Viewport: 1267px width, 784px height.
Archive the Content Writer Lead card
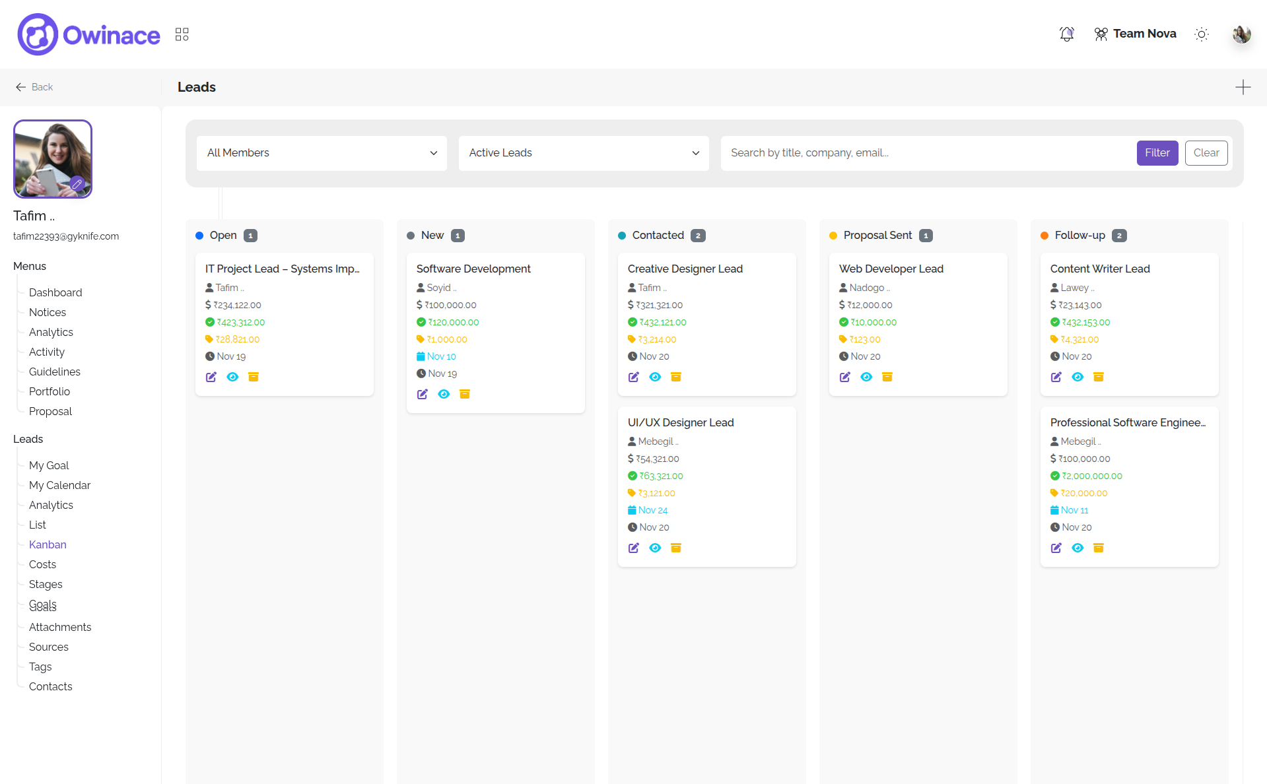[x=1099, y=377]
